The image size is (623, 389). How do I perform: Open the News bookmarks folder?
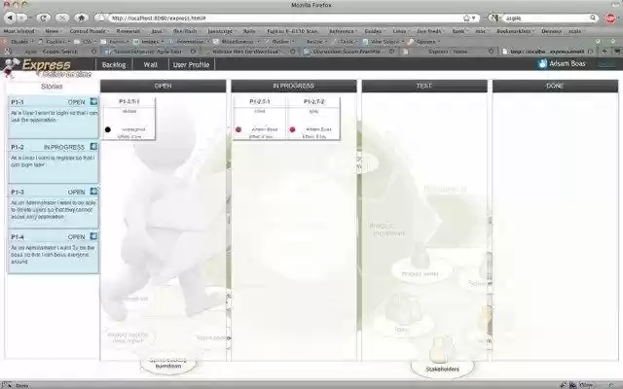(x=52, y=31)
